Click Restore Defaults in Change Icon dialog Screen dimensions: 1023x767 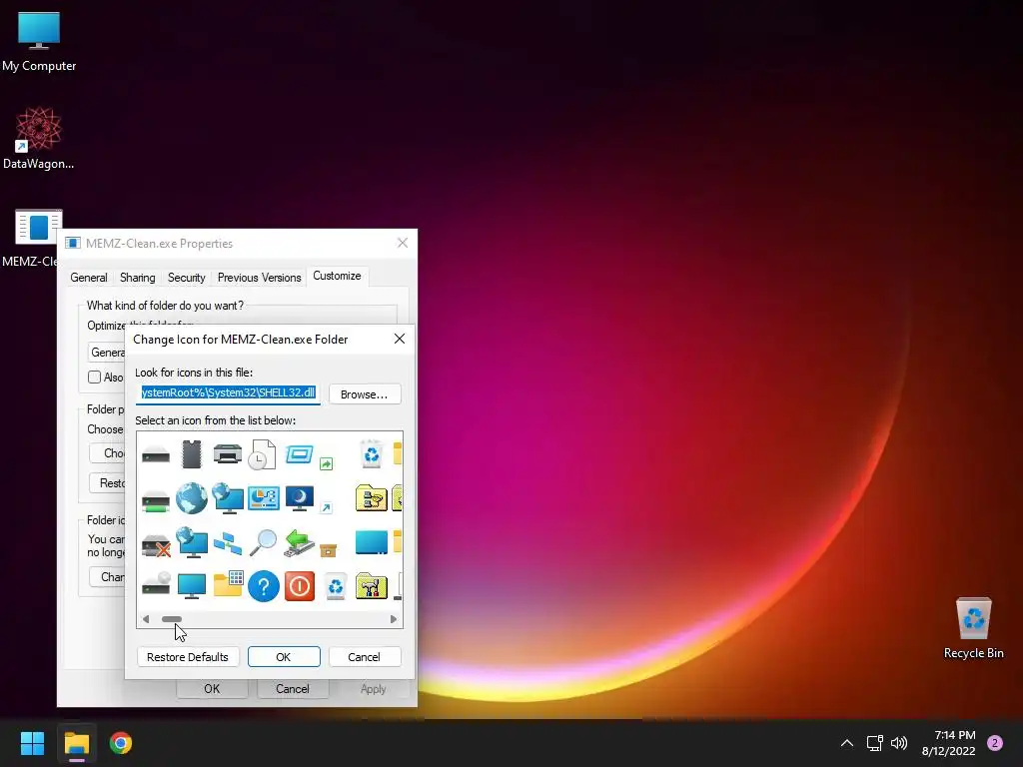coord(188,657)
